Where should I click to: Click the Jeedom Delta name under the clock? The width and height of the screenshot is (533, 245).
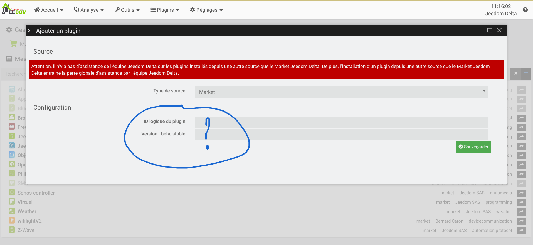[501, 14]
